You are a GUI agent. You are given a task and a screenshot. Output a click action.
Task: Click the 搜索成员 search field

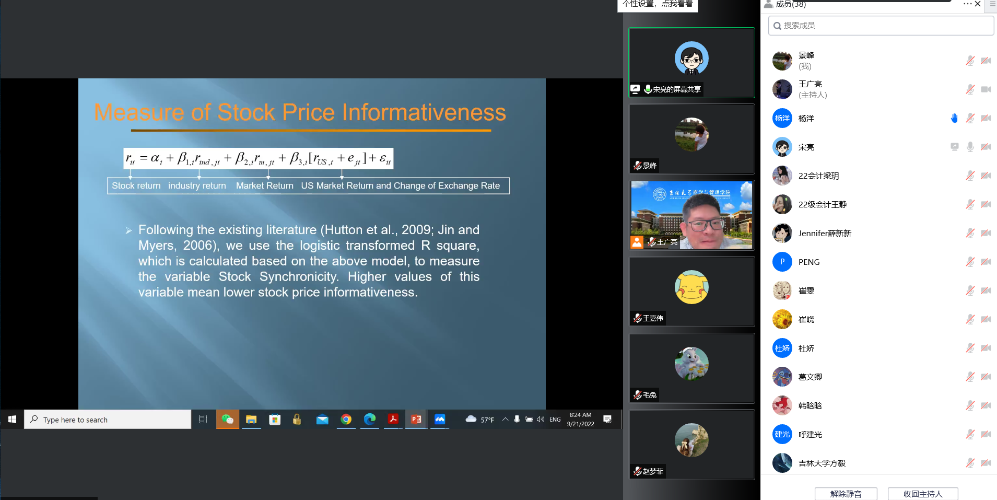tap(881, 26)
